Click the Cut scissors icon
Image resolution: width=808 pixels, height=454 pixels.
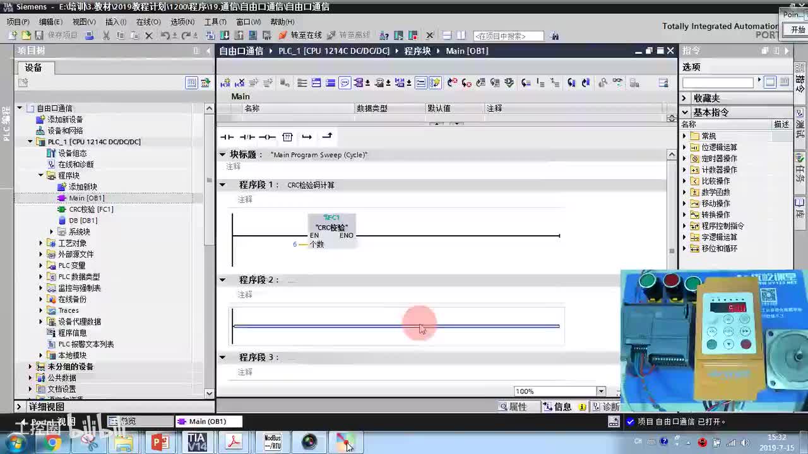point(106,36)
